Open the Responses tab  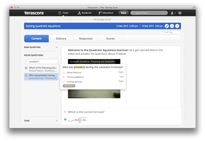pyautogui.click(x=86, y=39)
